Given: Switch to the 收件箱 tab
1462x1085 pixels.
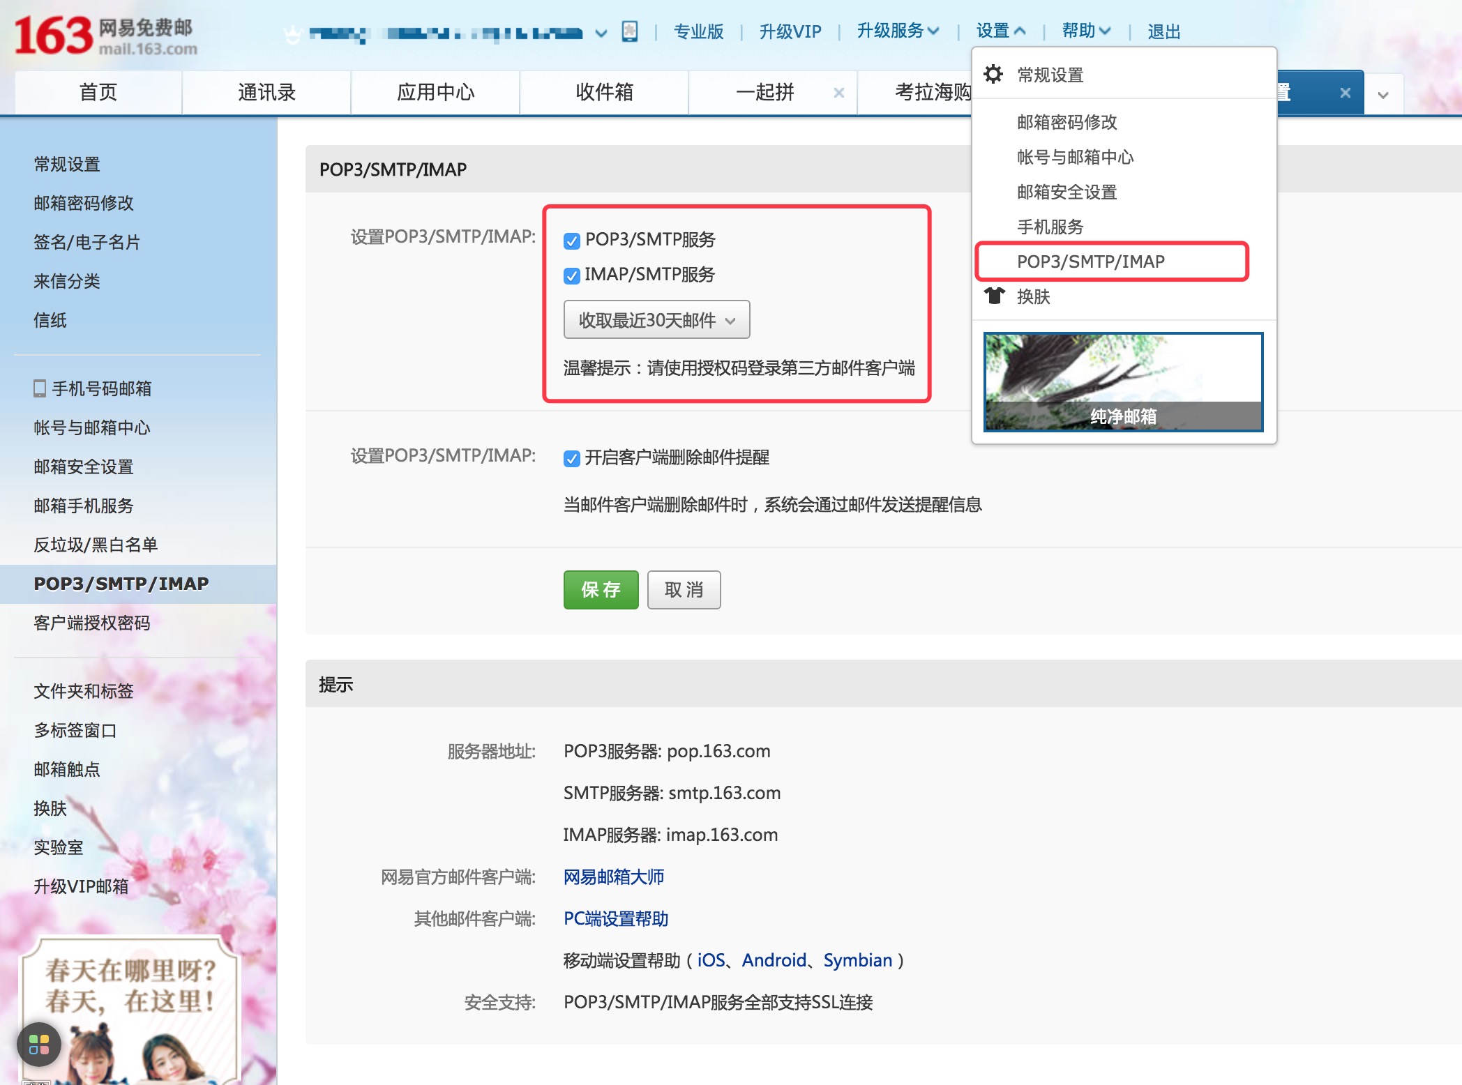Looking at the screenshot, I should pyautogui.click(x=604, y=92).
